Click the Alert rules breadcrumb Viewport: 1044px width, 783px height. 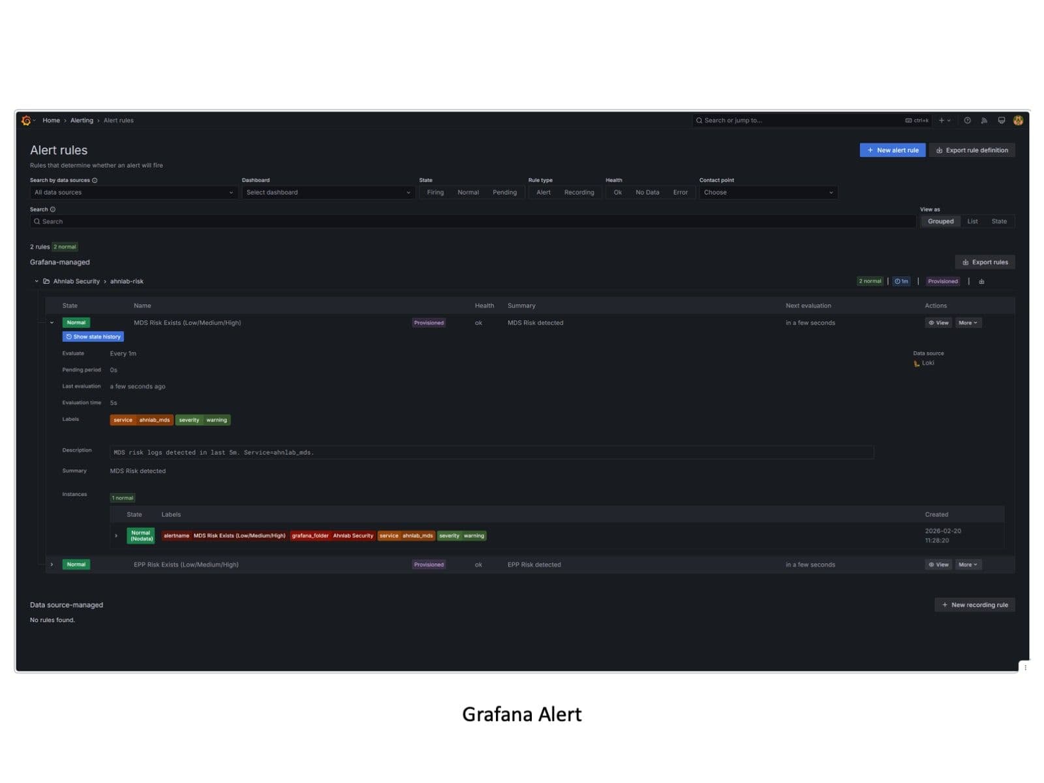tap(119, 121)
